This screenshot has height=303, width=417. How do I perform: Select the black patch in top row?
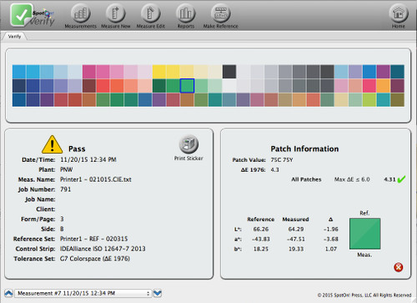229,72
